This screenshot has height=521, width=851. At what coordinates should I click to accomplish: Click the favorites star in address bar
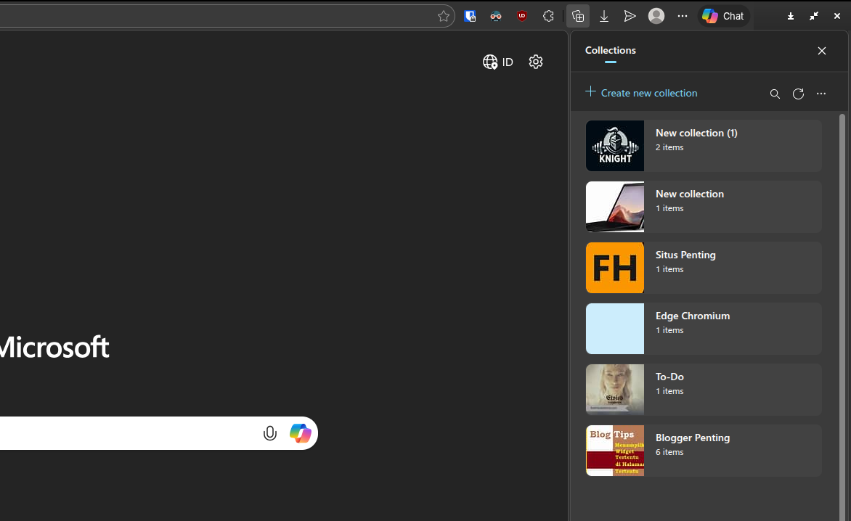coord(443,16)
